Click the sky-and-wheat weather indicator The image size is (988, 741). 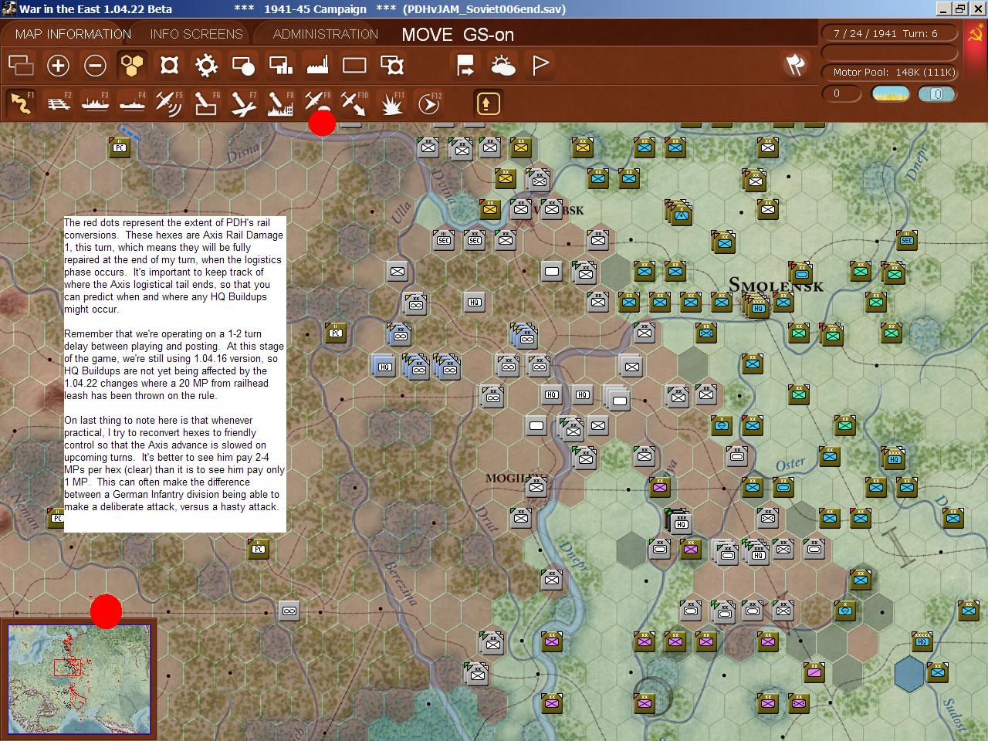890,93
